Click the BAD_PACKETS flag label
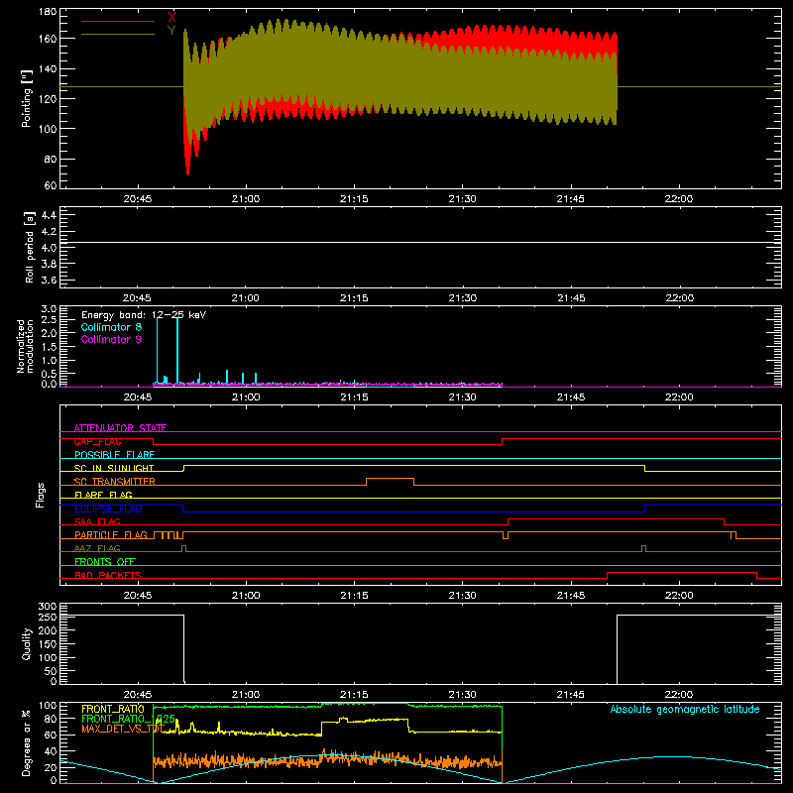This screenshot has width=793, height=793. tap(108, 575)
